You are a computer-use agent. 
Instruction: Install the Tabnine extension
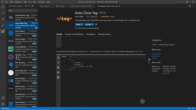(x=34, y=59)
